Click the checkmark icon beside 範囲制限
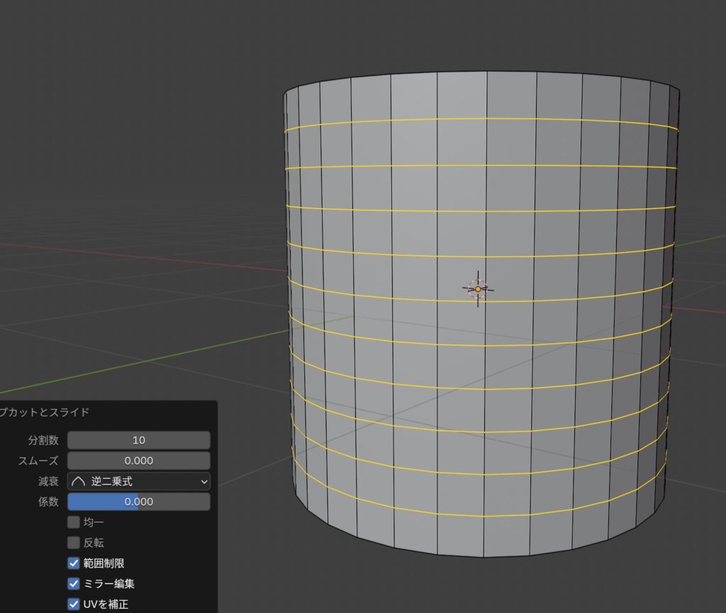This screenshot has height=613, width=726. coord(74,563)
